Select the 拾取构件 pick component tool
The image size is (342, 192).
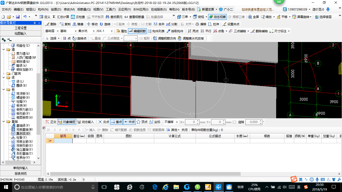[x=175, y=31]
